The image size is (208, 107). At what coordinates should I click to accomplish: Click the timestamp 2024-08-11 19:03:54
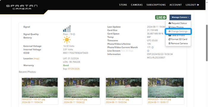(x=116, y=102)
